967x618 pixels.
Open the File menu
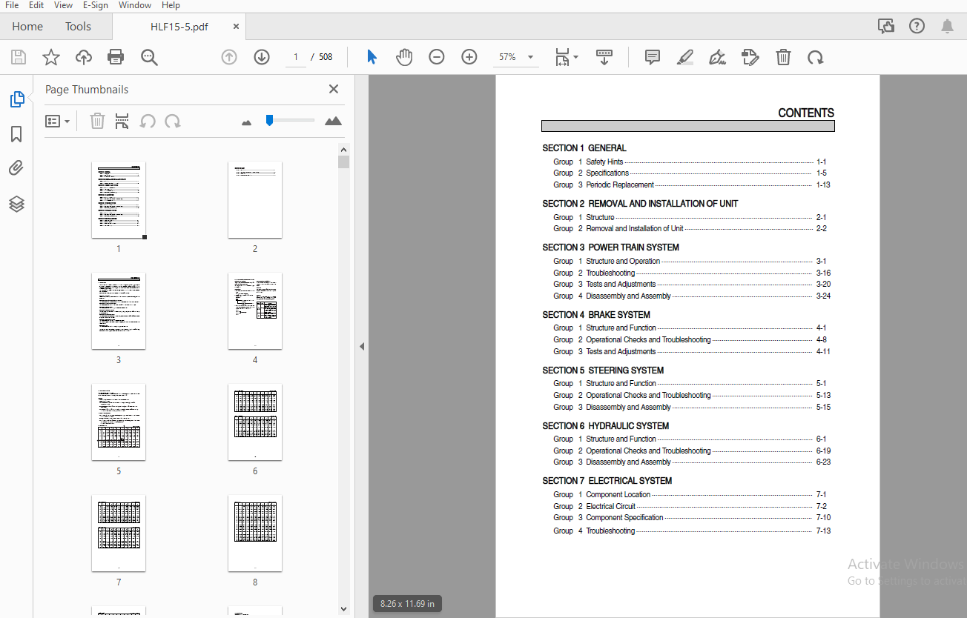tap(12, 5)
